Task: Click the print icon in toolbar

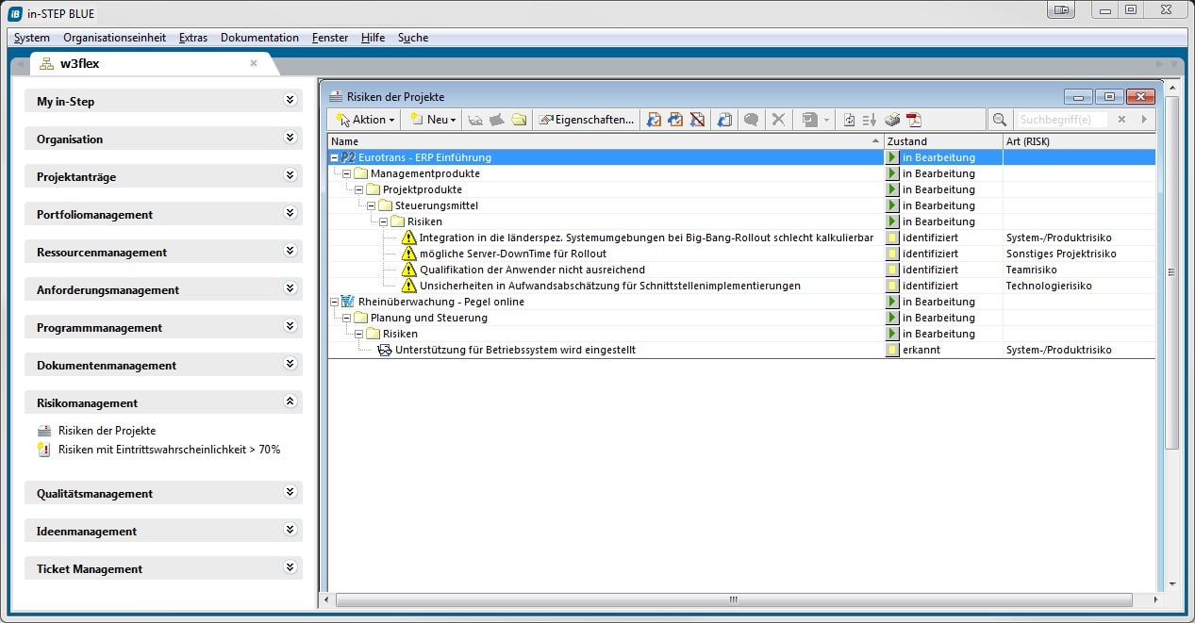Action: [x=891, y=120]
